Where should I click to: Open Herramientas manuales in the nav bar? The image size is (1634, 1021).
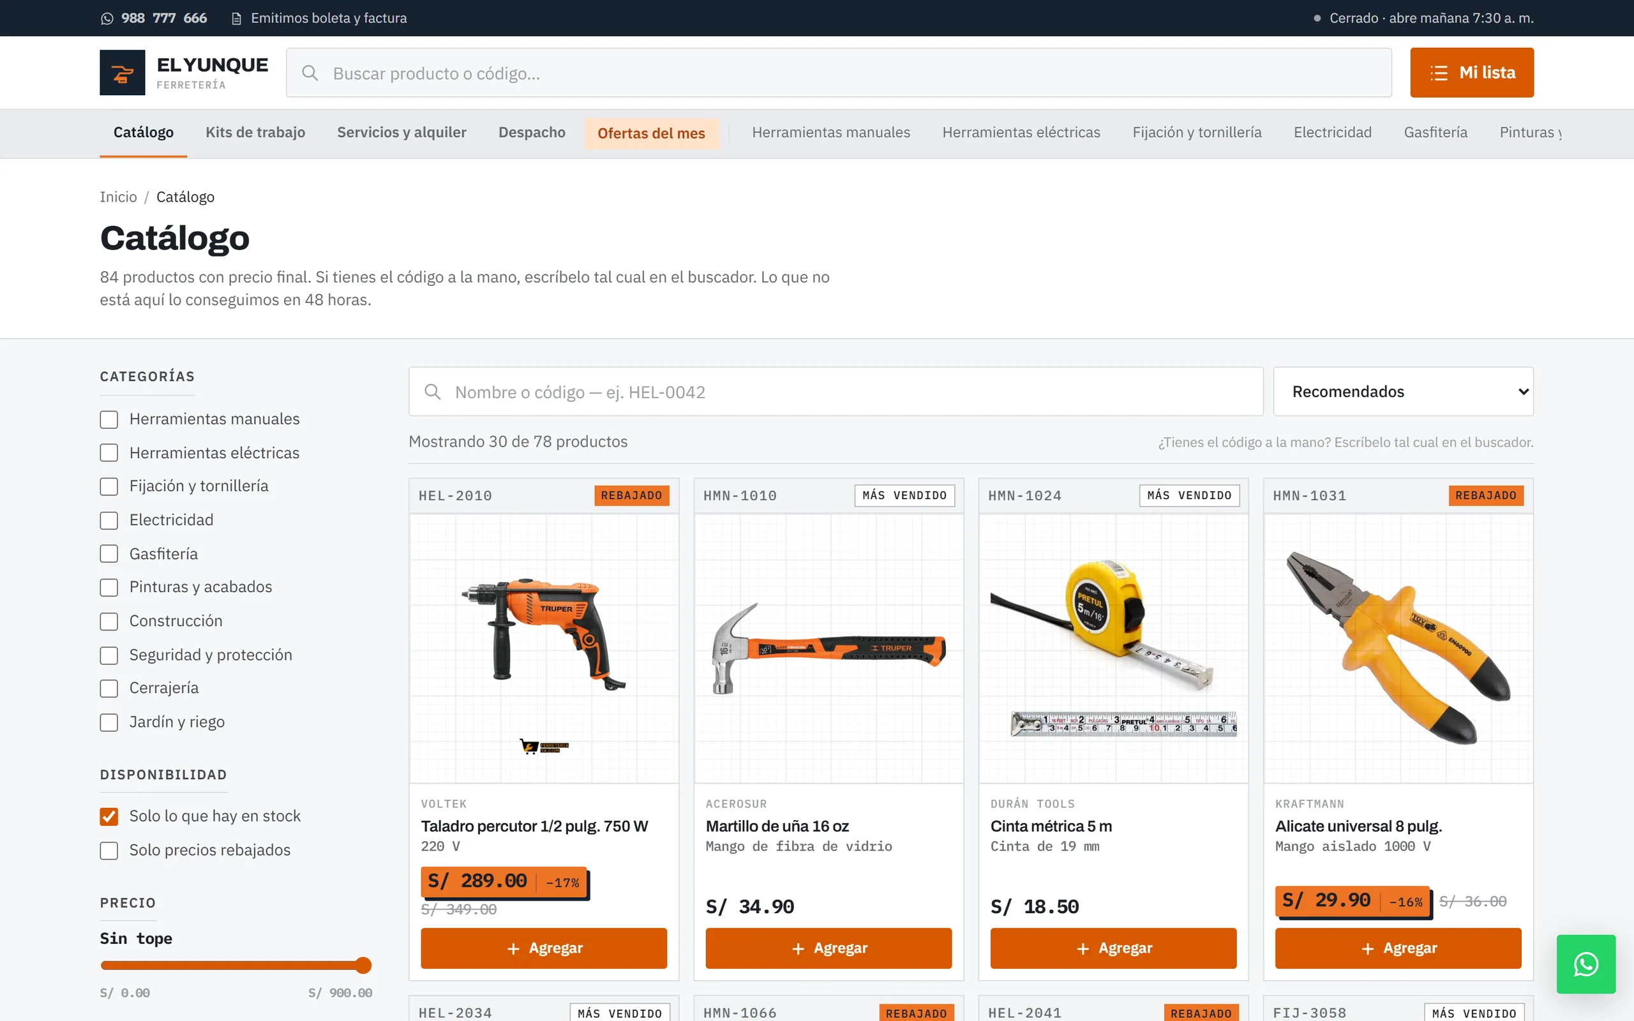click(x=831, y=132)
